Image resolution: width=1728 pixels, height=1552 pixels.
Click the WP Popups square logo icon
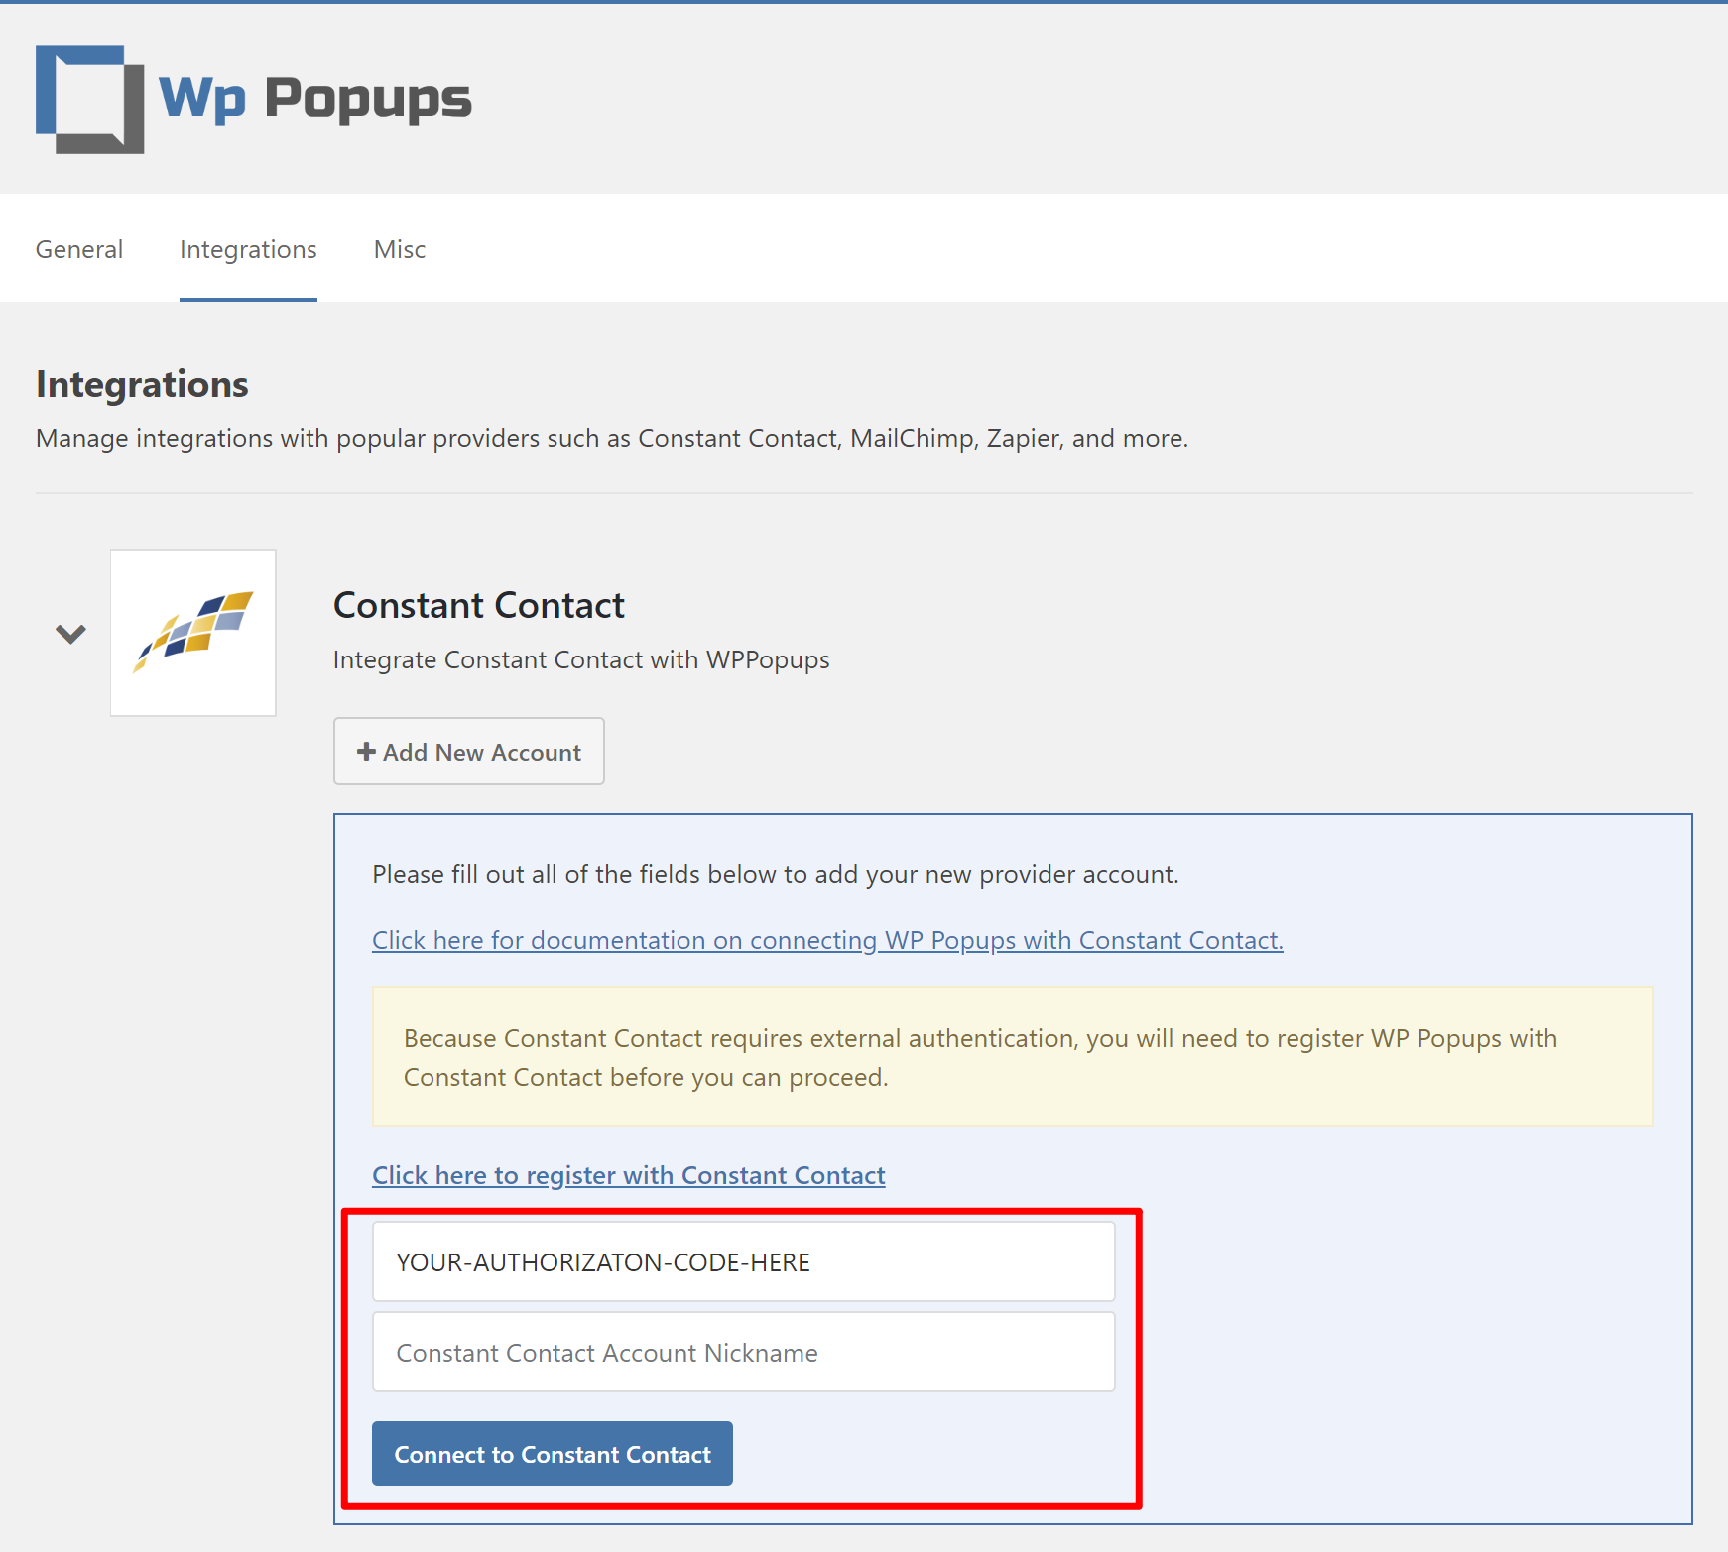click(89, 99)
